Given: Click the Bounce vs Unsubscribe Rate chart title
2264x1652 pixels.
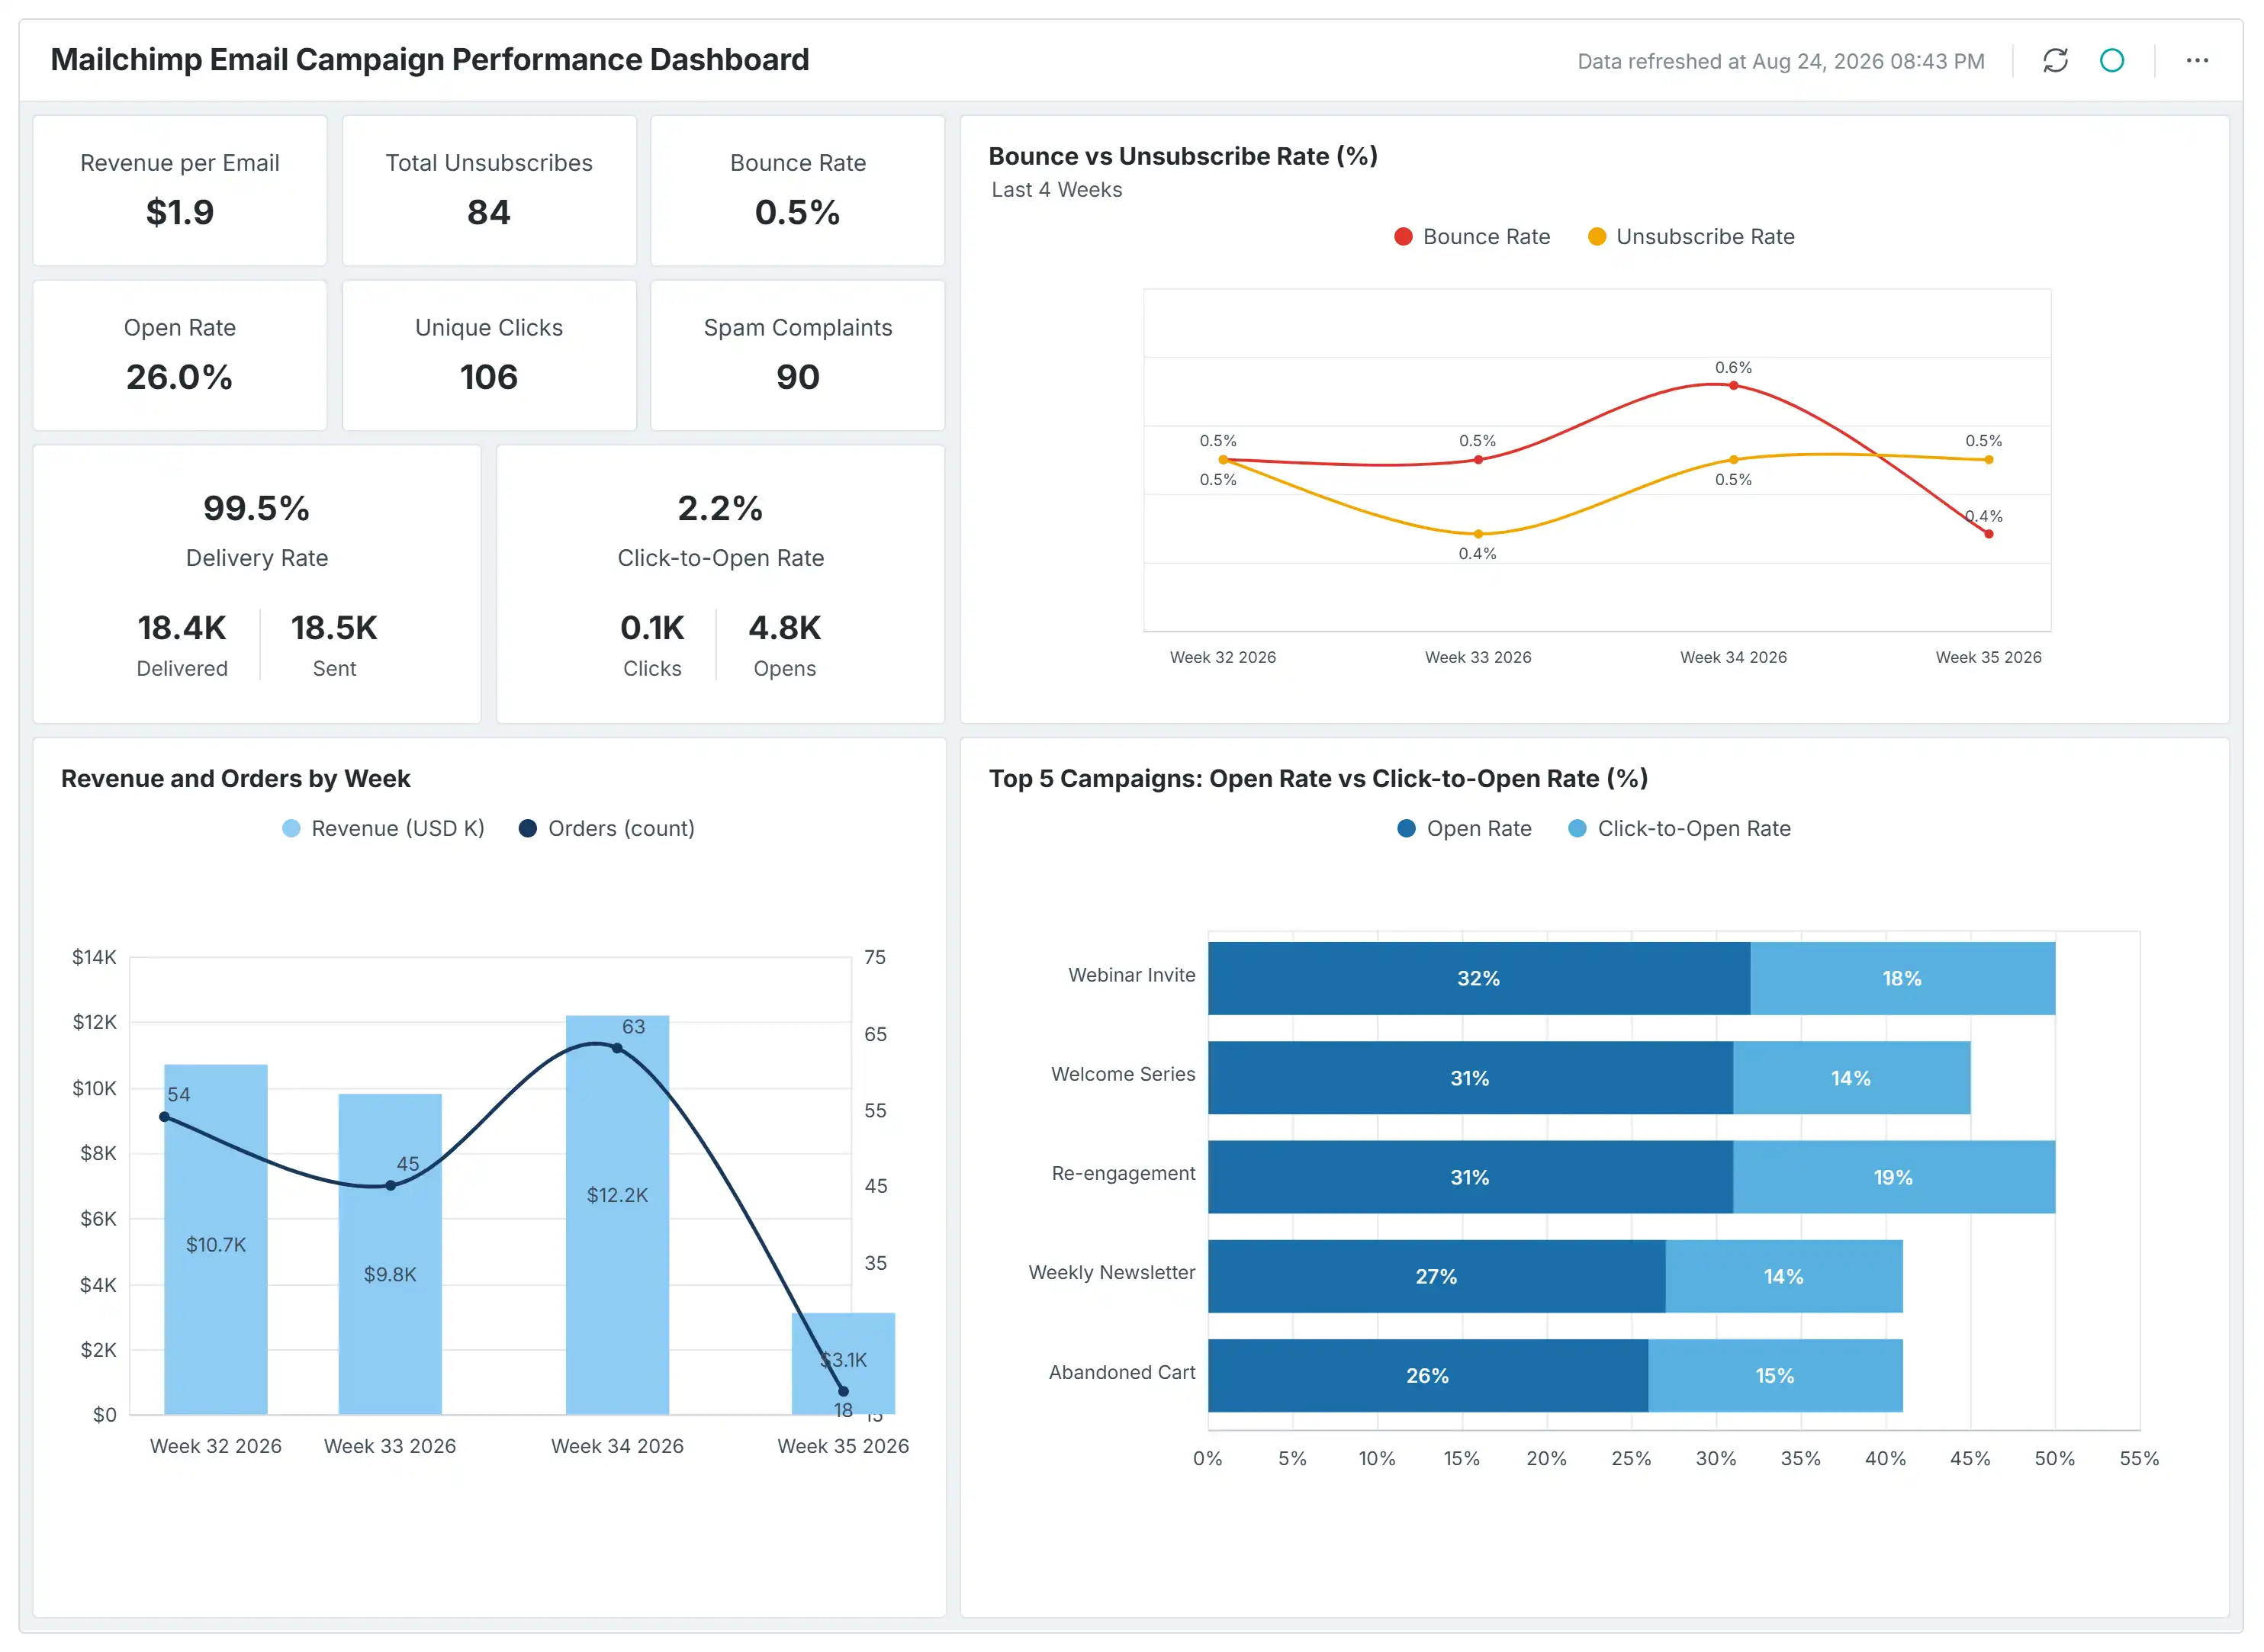Looking at the screenshot, I should pos(1183,157).
